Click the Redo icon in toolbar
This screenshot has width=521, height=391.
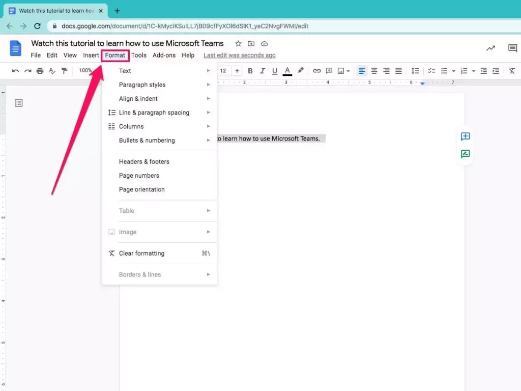[28, 71]
